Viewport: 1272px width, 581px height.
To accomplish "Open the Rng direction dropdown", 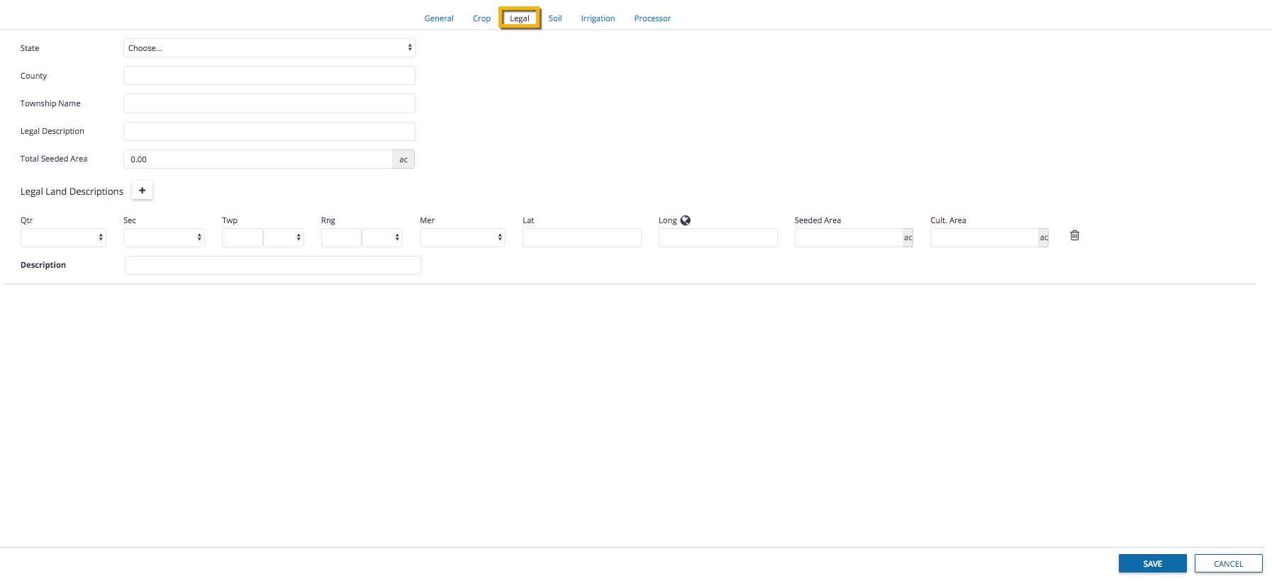I will point(382,237).
